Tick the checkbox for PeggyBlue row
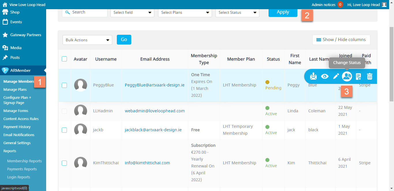 [64, 85]
